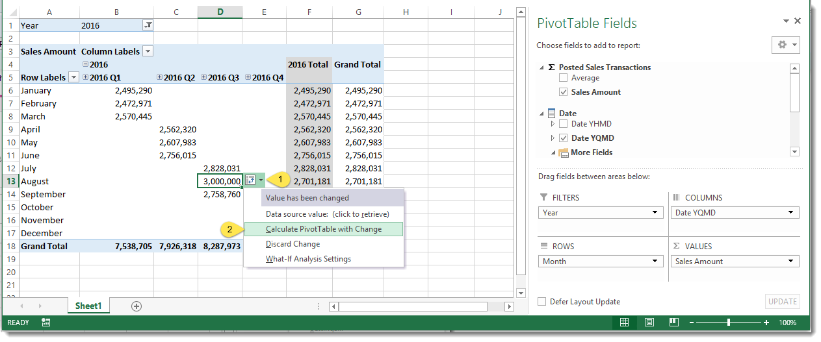
Task: Click the 100% zoom level
Action: click(788, 323)
